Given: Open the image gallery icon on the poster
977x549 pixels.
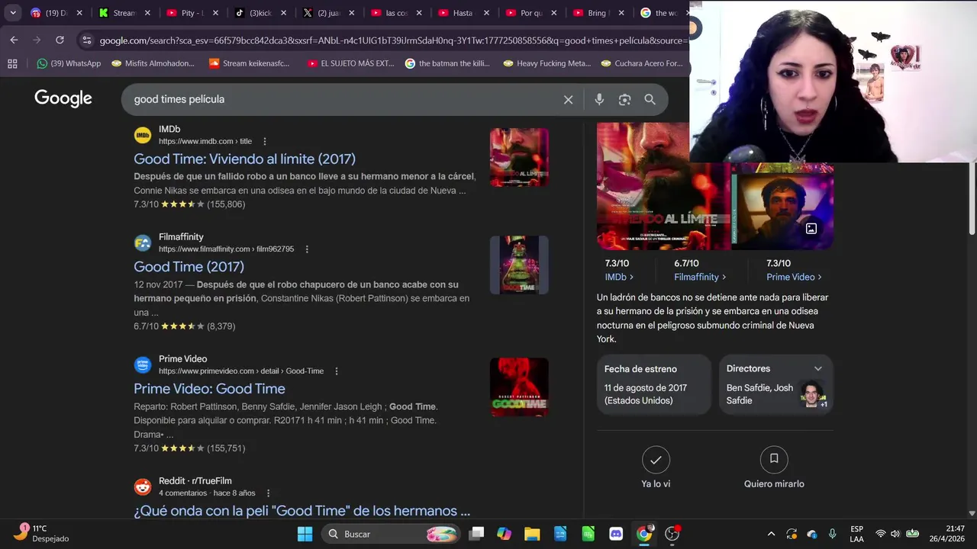Looking at the screenshot, I should point(811,228).
